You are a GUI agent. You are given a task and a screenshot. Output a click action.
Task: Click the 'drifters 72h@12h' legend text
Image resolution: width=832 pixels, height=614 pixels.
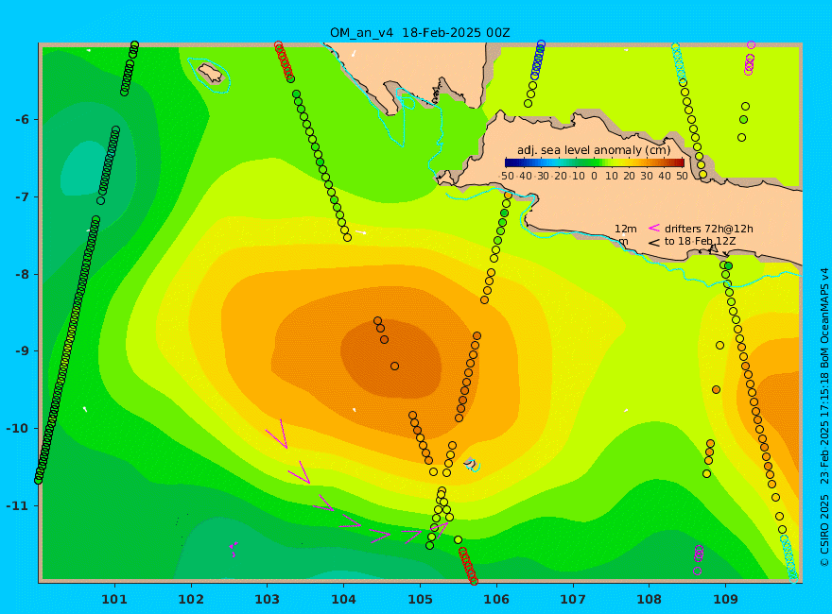(x=708, y=229)
